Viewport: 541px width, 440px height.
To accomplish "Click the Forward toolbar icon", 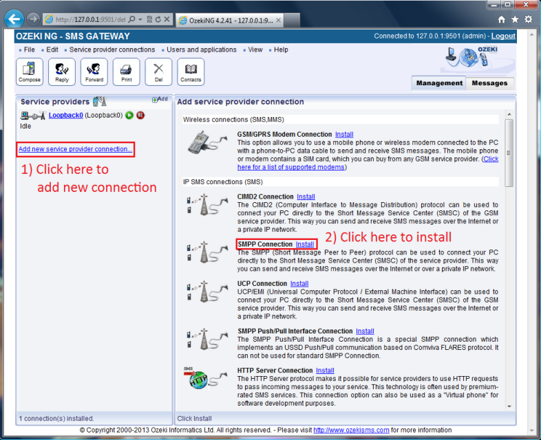I will tap(94, 71).
